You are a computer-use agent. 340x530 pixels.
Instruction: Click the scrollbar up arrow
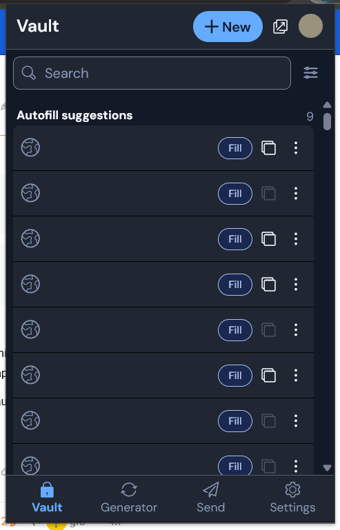pyautogui.click(x=327, y=105)
